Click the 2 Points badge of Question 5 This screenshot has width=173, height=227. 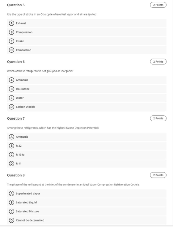[x=158, y=5]
